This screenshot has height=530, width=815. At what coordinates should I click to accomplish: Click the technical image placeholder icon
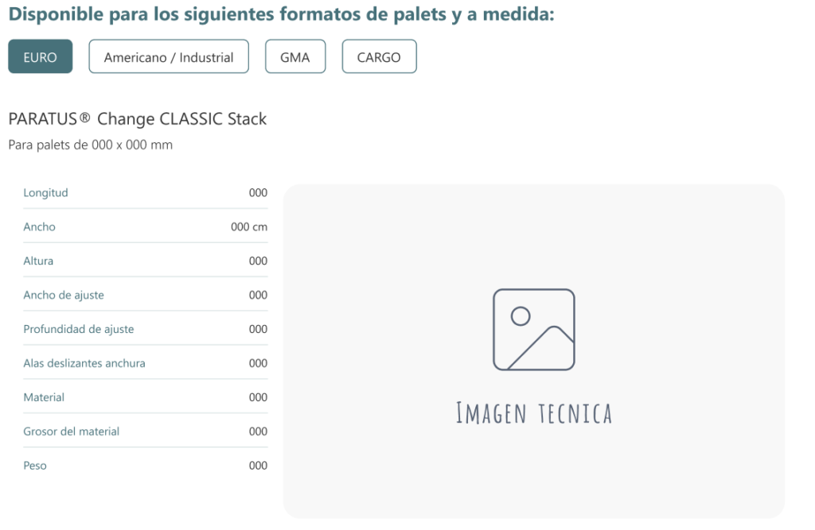[x=533, y=330]
